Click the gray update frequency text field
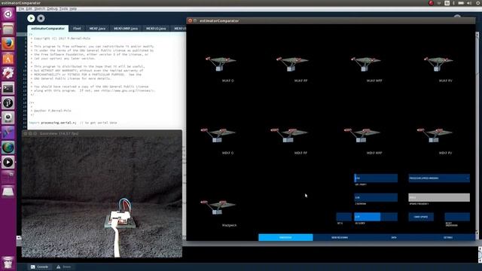482x271 pixels. point(439,197)
